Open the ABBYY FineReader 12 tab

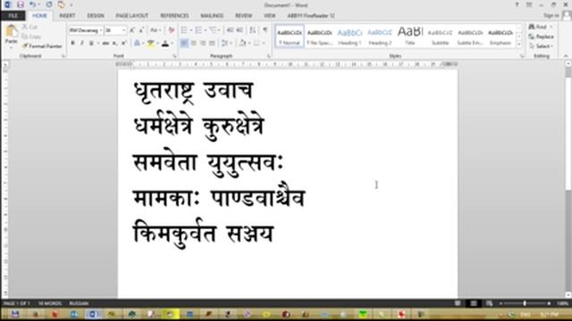pyautogui.click(x=311, y=16)
